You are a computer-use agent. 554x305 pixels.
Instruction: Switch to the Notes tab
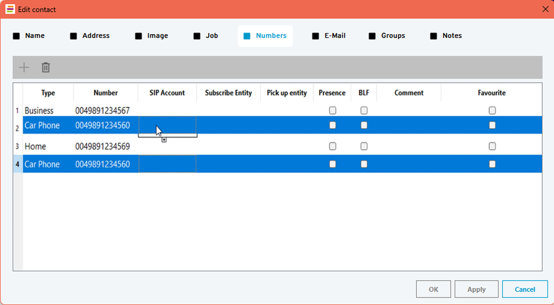coord(446,36)
